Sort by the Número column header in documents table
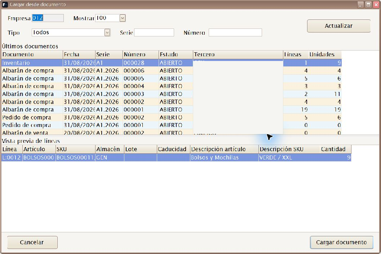 point(141,54)
